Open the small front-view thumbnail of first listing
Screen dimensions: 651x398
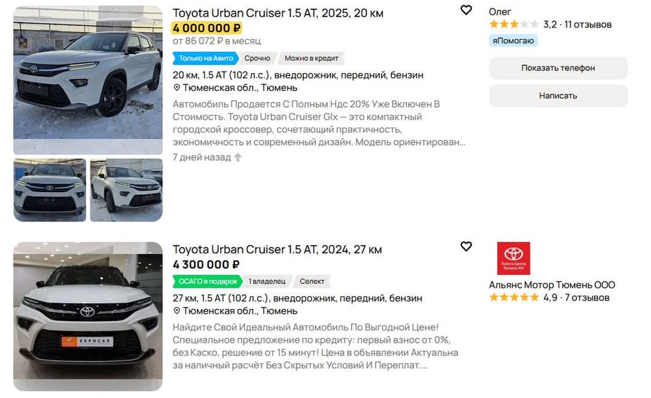coord(50,189)
